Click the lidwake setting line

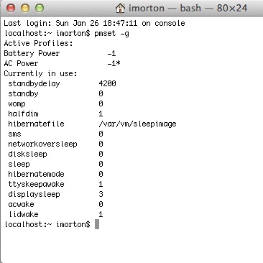click(x=55, y=214)
